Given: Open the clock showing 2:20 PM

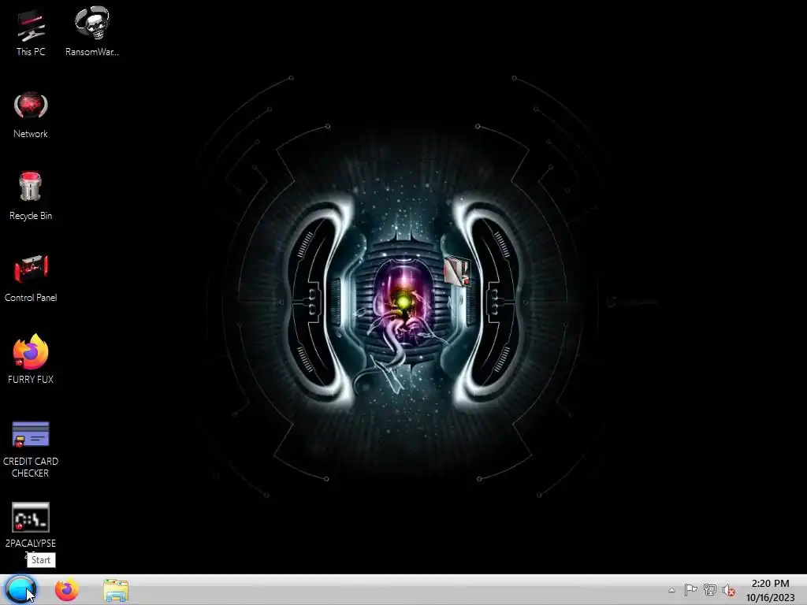Looking at the screenshot, I should coord(770,590).
